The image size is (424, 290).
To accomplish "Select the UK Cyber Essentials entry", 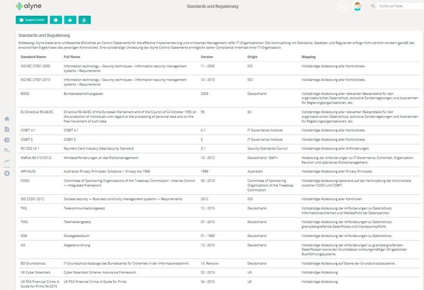I will pos(36,273).
